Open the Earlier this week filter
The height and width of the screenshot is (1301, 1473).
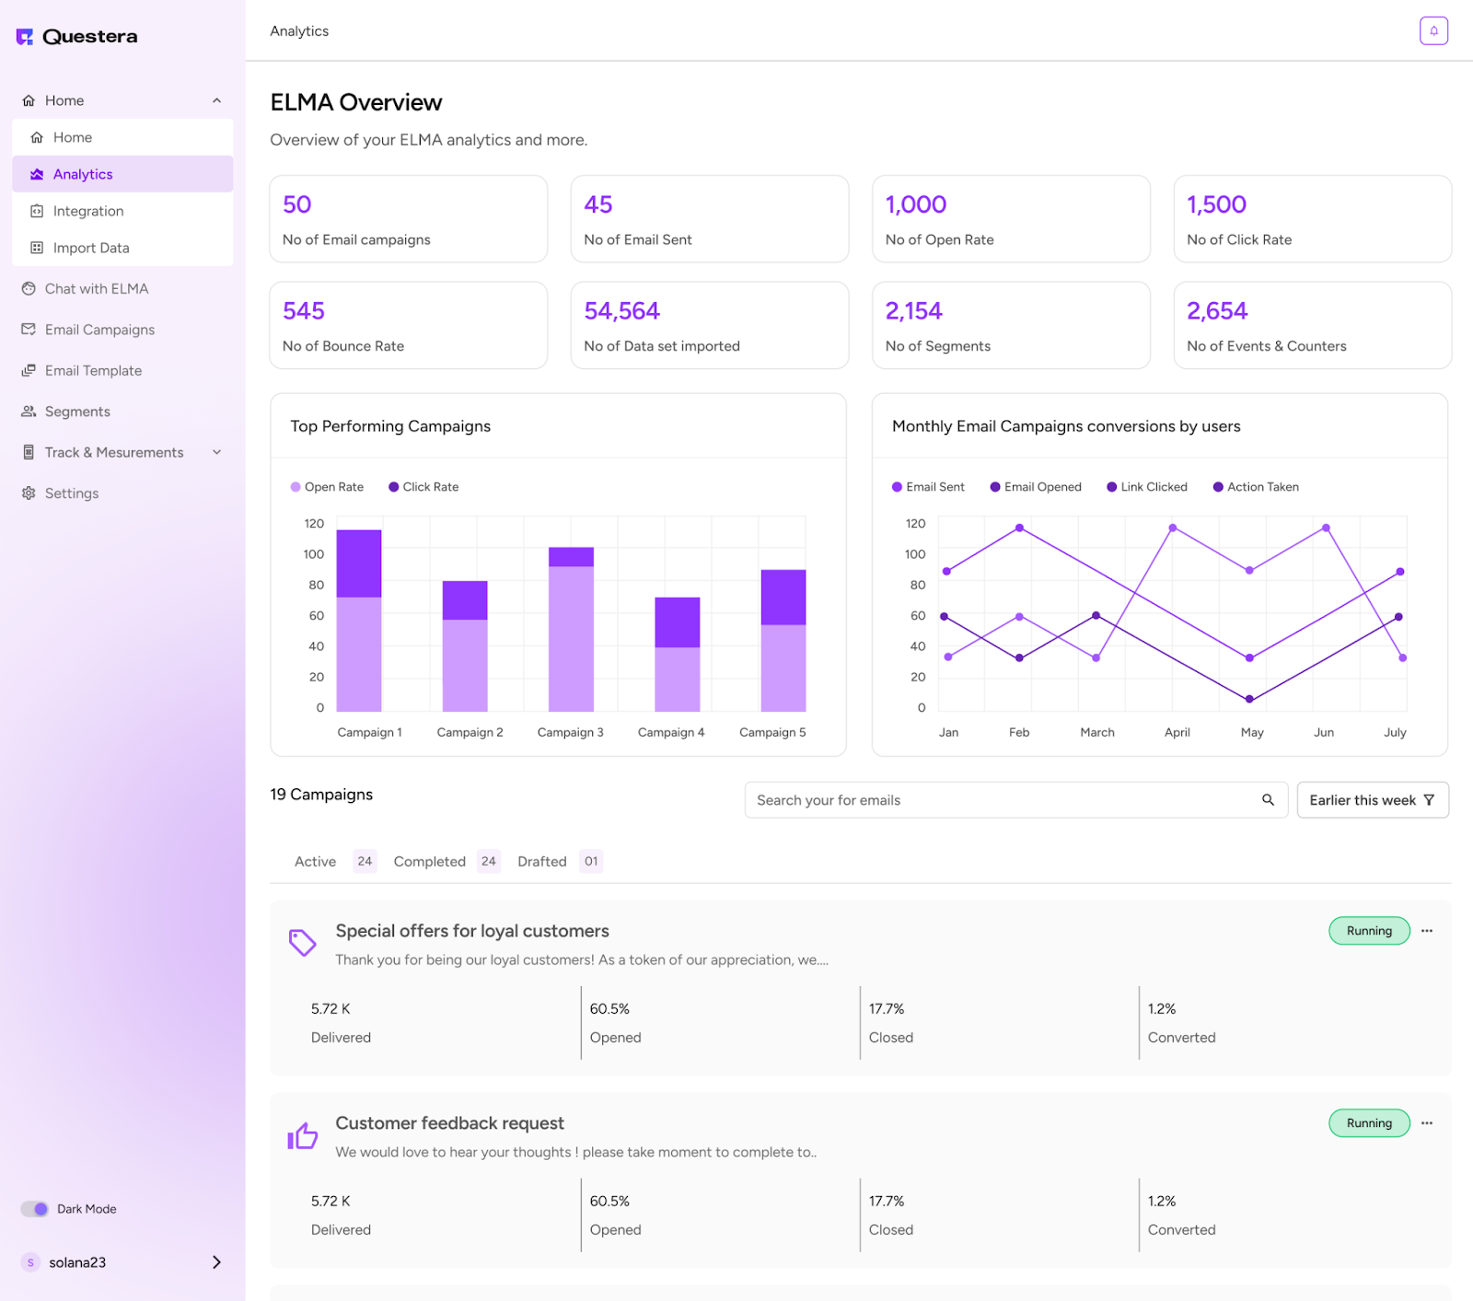pyautogui.click(x=1372, y=800)
